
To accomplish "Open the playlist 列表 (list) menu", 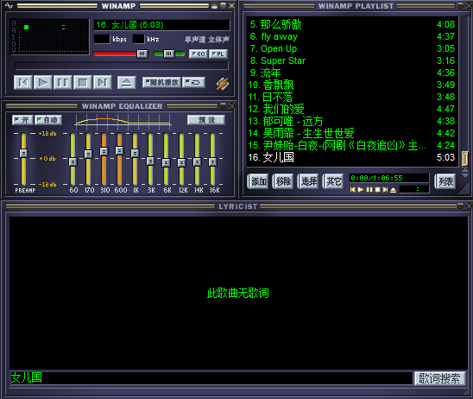I will pos(445,181).
